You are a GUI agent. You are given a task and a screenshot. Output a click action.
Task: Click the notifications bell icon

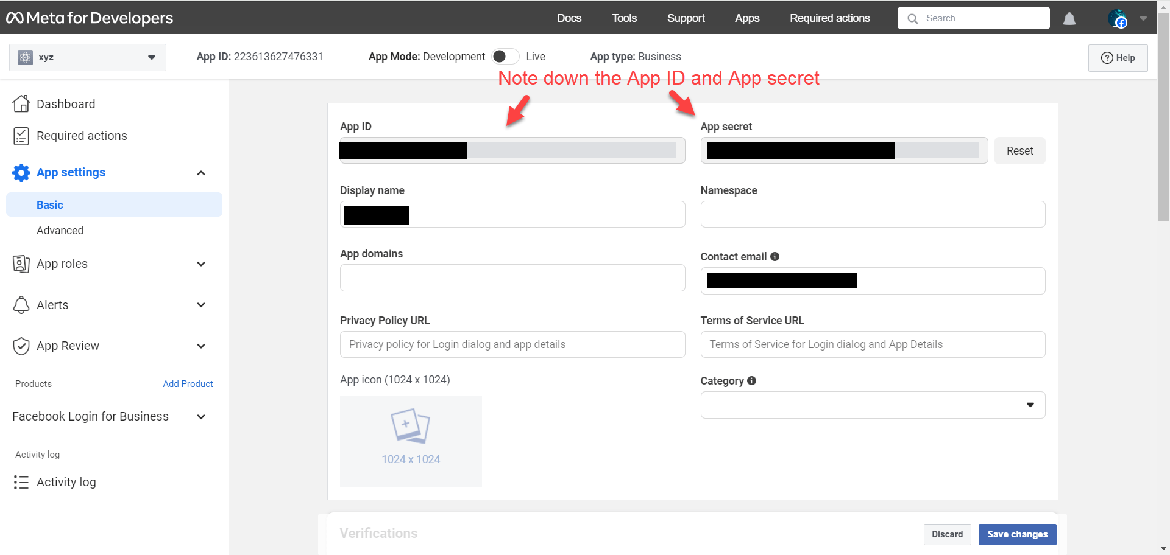[1069, 19]
